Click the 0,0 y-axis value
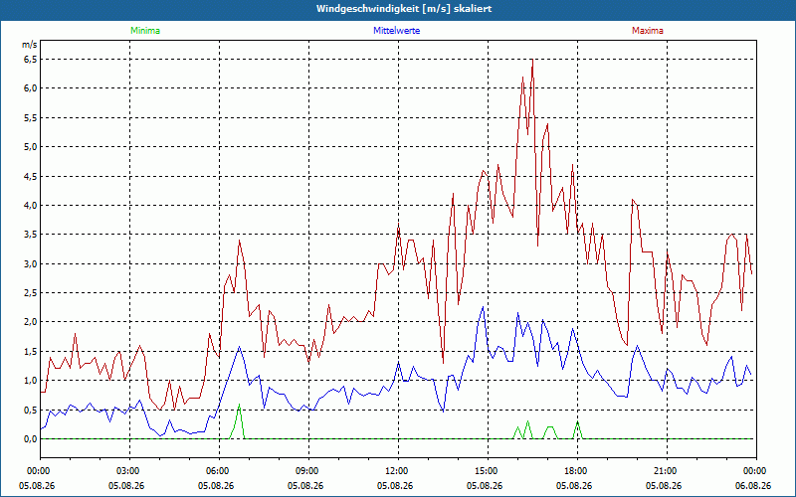Viewport: 796px width, 497px height. (30, 439)
